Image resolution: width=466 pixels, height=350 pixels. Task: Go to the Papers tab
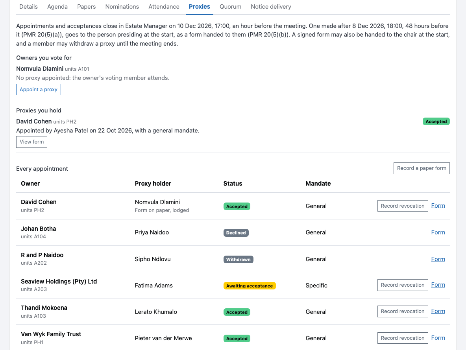click(87, 7)
